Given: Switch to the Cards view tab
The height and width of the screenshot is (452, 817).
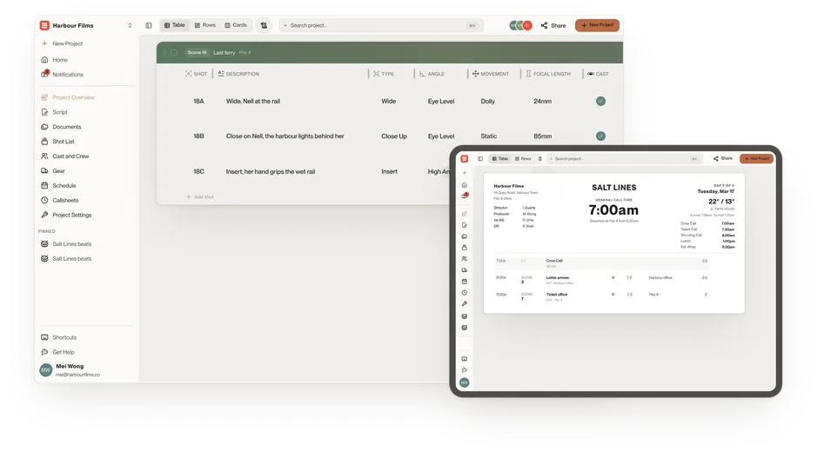Looking at the screenshot, I should coord(236,25).
